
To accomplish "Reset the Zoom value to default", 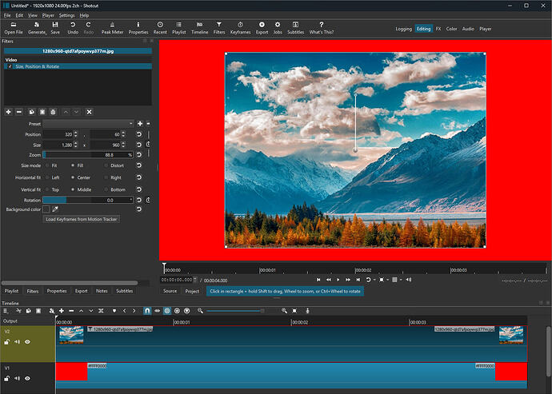I will pyautogui.click(x=139, y=154).
